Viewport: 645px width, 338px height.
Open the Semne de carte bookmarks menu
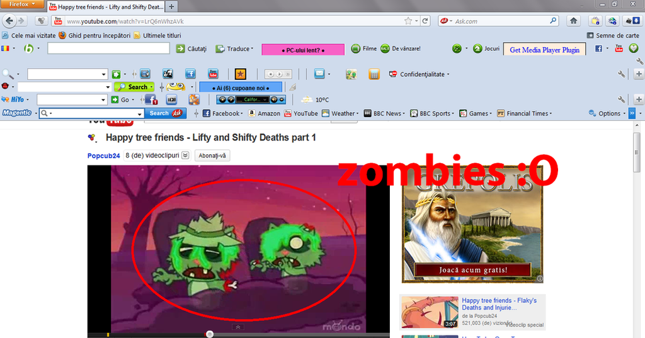(x=613, y=35)
